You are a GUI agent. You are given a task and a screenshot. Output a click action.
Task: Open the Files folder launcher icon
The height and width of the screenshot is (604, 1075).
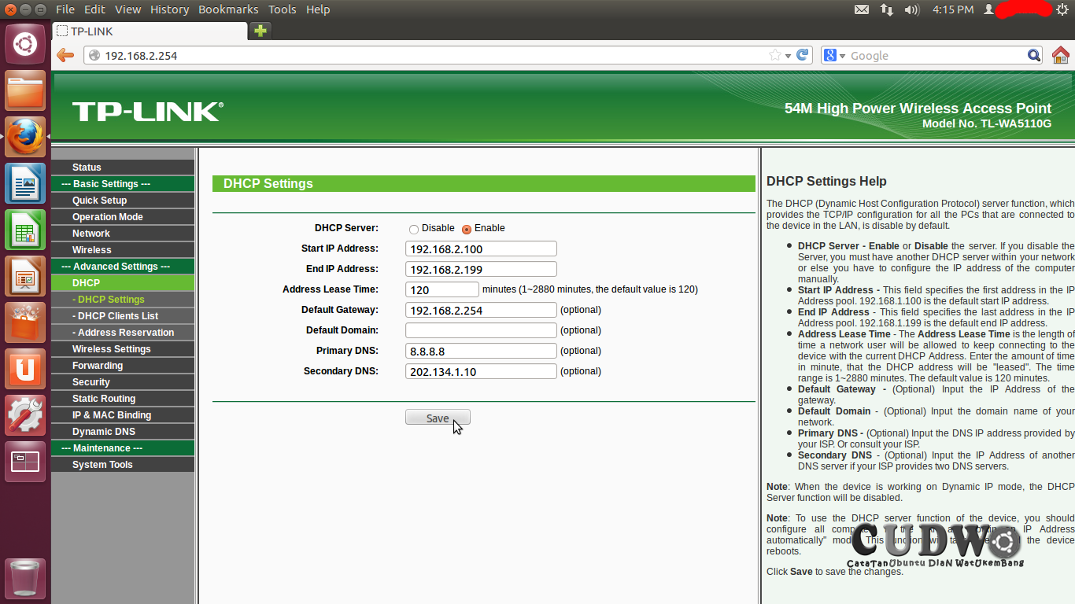point(25,90)
